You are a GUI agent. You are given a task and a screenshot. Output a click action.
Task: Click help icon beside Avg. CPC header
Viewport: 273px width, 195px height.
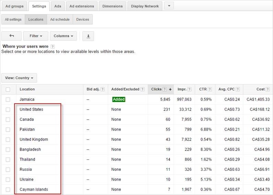pos(238,89)
